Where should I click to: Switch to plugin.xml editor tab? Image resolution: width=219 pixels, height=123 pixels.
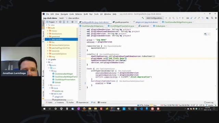[146, 22]
